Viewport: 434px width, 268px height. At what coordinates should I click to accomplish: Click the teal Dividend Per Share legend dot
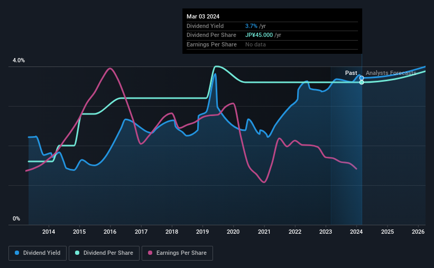(x=77, y=253)
